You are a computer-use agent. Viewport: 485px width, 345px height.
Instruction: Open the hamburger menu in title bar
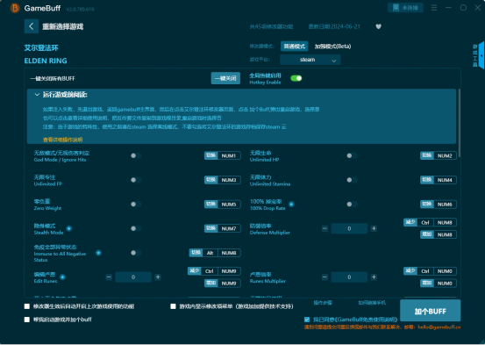(434, 8)
